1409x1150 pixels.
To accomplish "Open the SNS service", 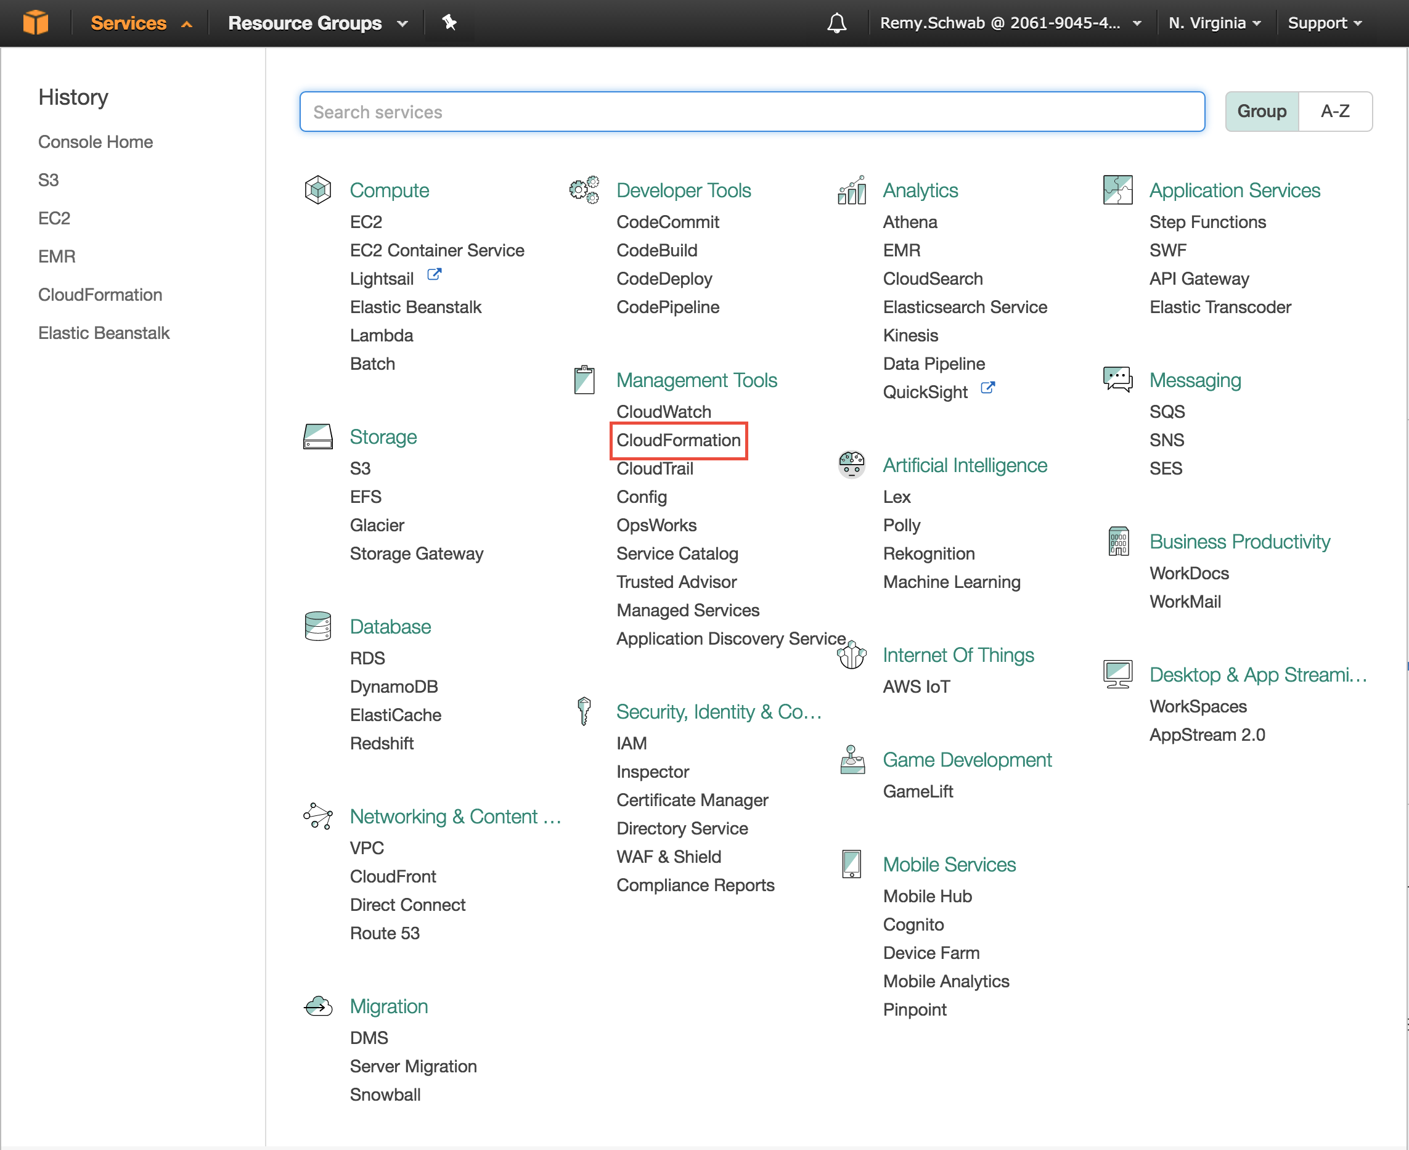I will (1167, 440).
